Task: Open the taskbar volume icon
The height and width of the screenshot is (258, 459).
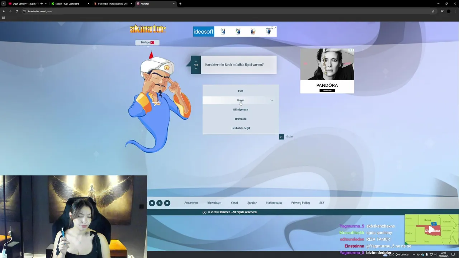Action: click(435, 254)
